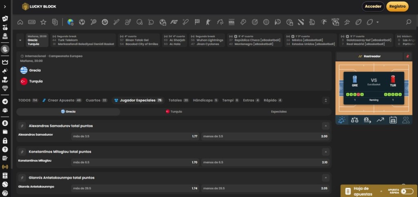The image size is (418, 197).
Task: Switch to TODOS markets tab
Action: [x=28, y=101]
